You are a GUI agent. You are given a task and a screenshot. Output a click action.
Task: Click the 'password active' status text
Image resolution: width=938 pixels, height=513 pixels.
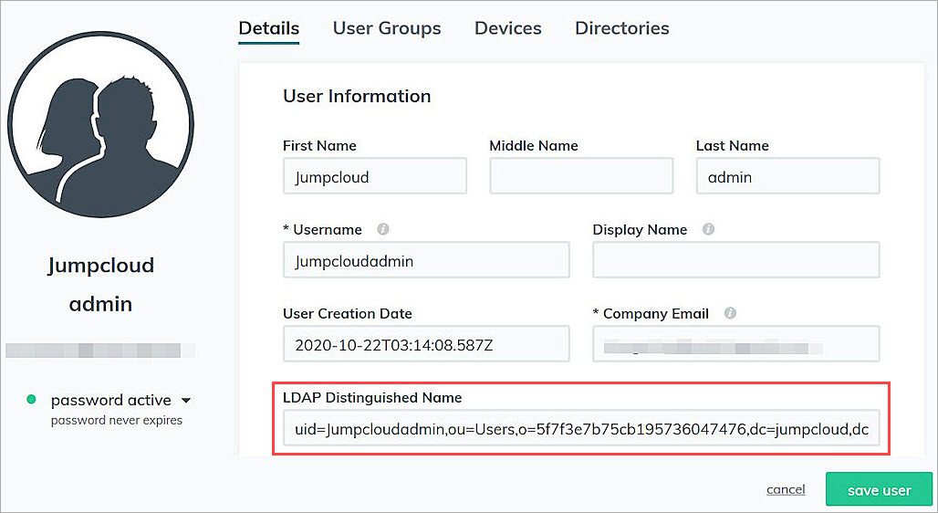(x=110, y=400)
